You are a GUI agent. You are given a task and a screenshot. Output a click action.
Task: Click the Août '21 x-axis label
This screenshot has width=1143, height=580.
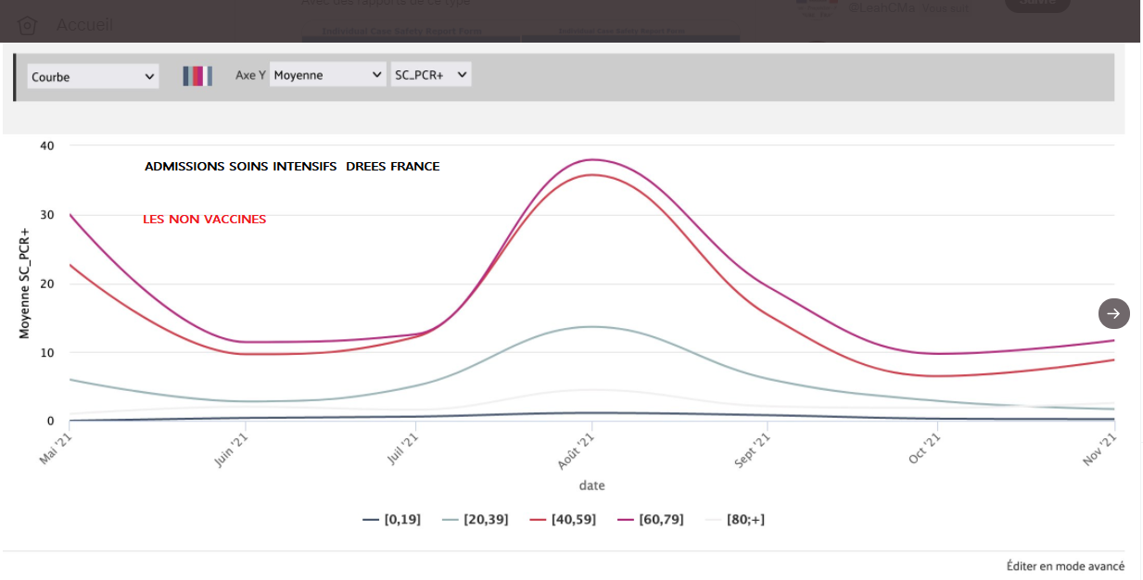(x=578, y=449)
